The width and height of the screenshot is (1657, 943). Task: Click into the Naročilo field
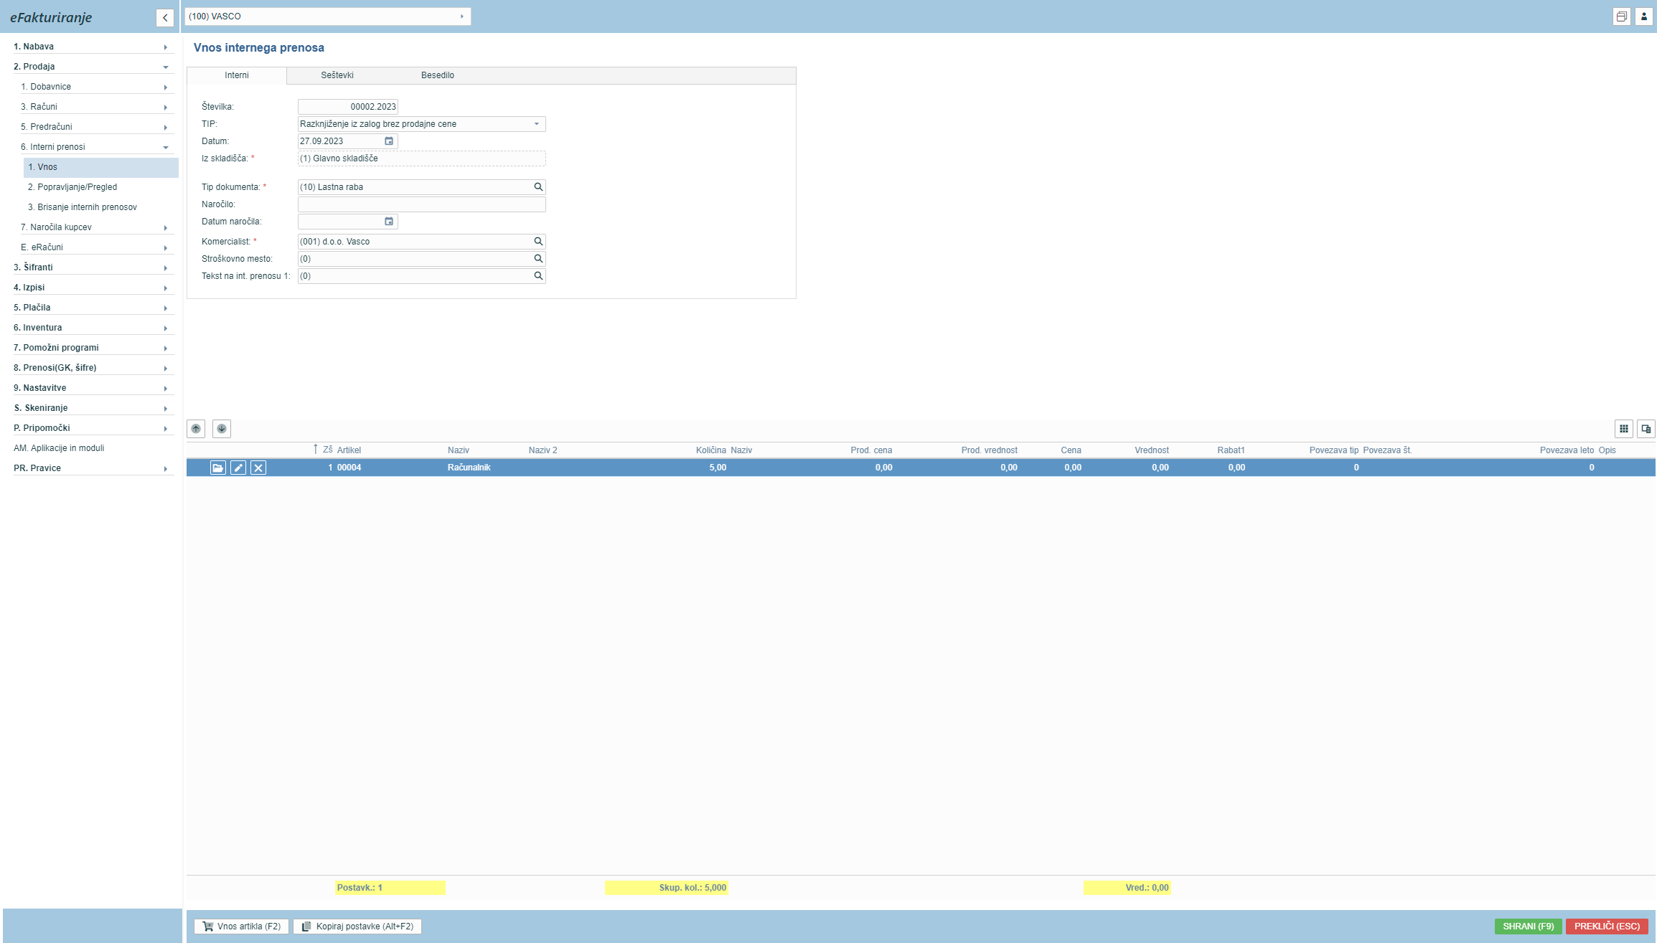click(x=422, y=204)
